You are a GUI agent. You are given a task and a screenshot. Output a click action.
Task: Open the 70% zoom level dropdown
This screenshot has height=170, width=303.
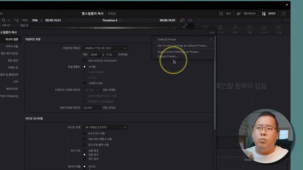coord(37,20)
